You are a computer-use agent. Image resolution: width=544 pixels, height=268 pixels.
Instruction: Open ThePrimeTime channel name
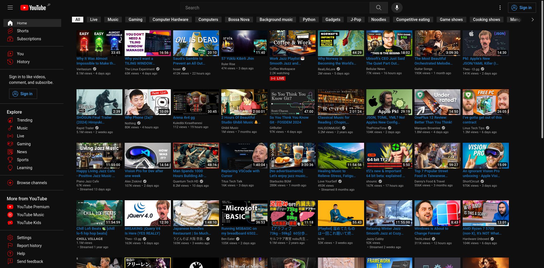click(x=376, y=128)
